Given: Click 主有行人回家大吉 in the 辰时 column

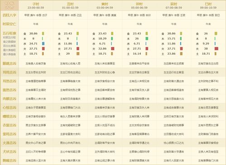Looking at the screenshot, I should [x=174, y=160].
